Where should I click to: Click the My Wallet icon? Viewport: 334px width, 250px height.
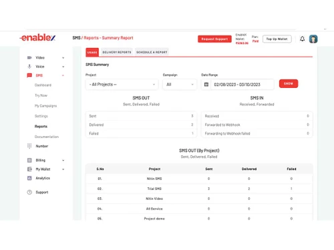(x=29, y=169)
